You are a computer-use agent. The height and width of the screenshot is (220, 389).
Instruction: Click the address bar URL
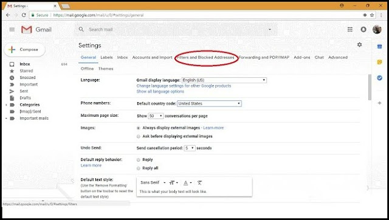pyautogui.click(x=98, y=15)
